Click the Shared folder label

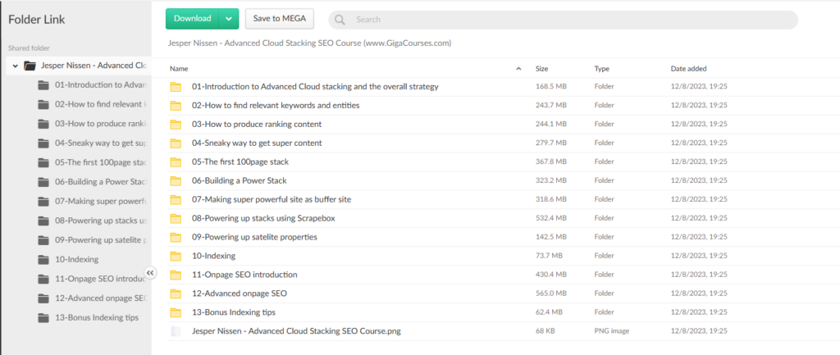click(x=29, y=48)
